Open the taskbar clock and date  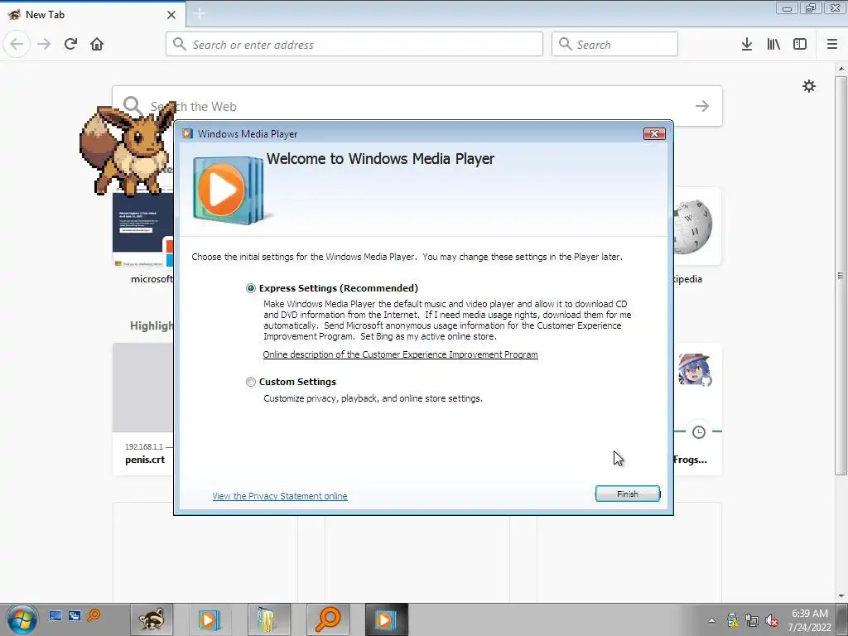[x=810, y=620]
